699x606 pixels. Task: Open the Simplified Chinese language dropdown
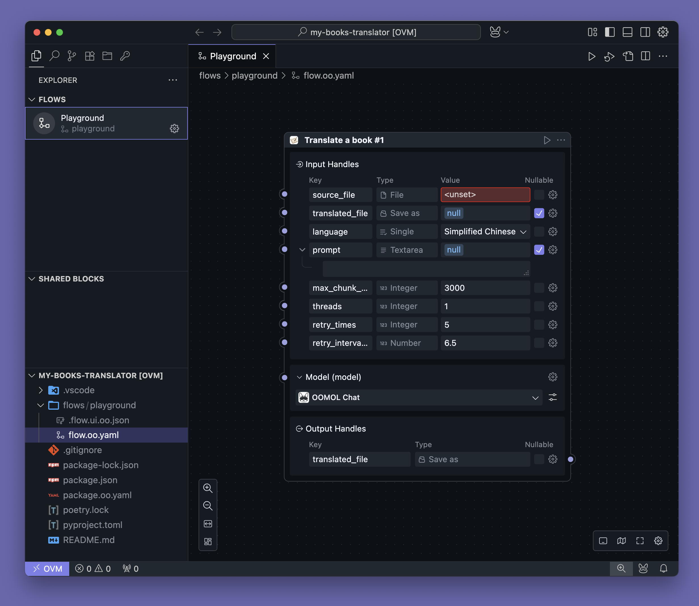[x=485, y=232]
